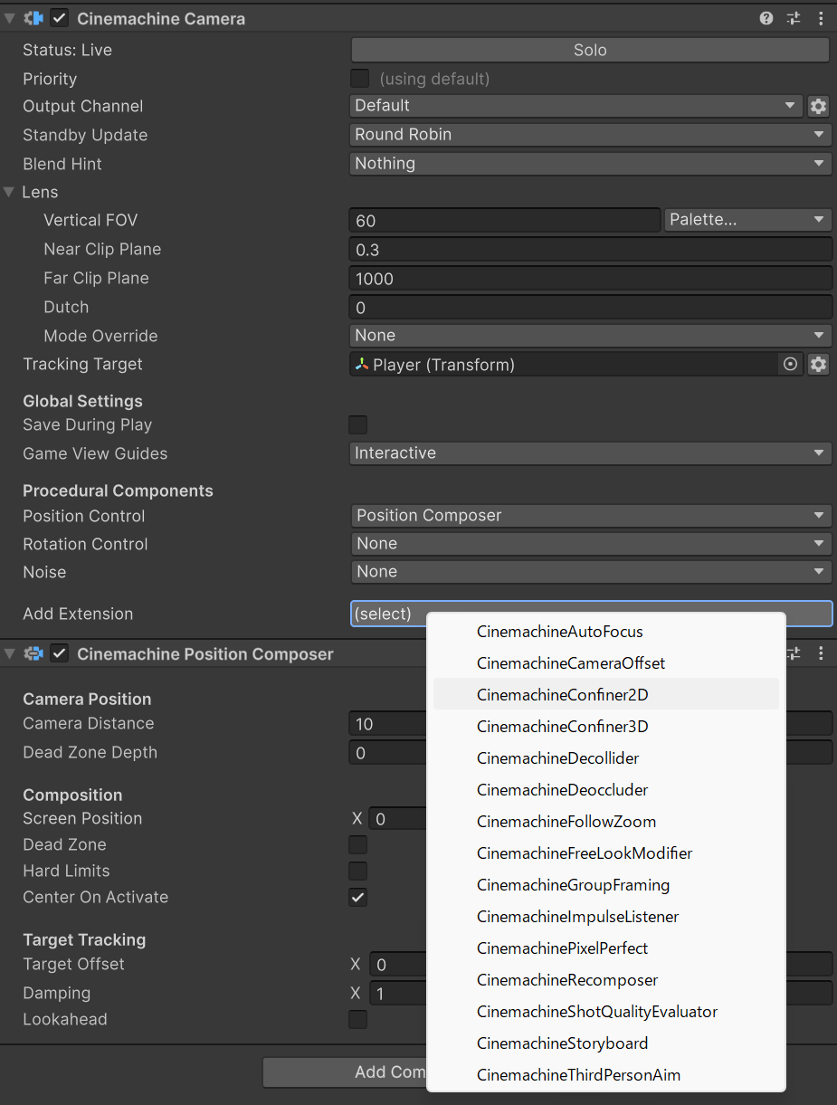837x1105 pixels.
Task: Select CinemachineImpulseListener extension
Action: (577, 917)
